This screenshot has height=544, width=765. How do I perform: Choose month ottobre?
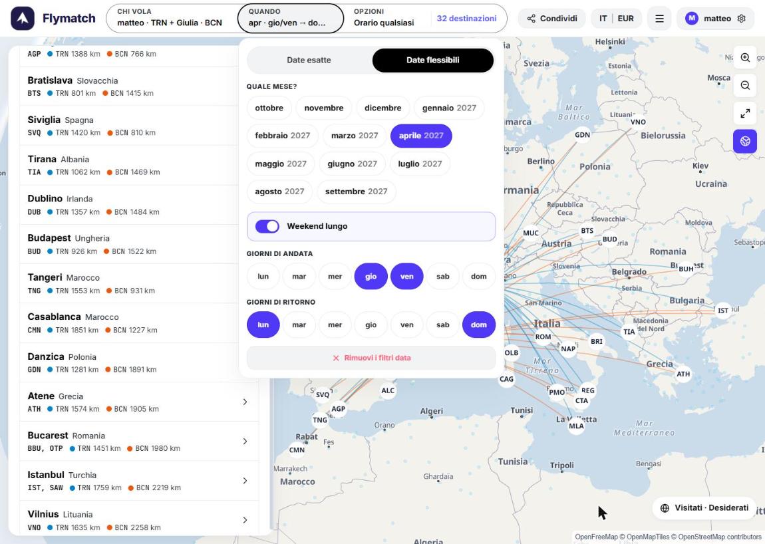[x=269, y=108]
